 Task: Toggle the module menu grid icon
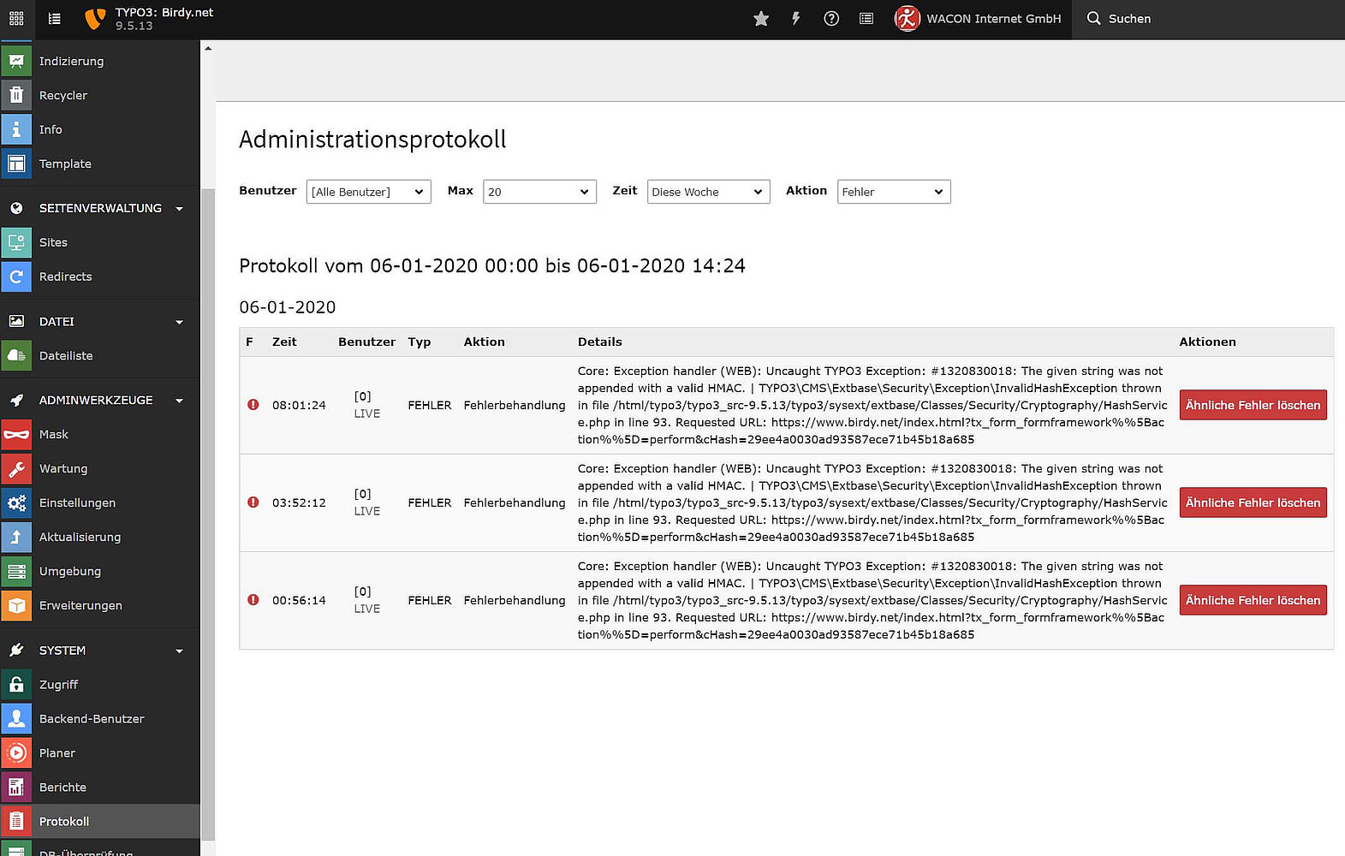[16, 19]
